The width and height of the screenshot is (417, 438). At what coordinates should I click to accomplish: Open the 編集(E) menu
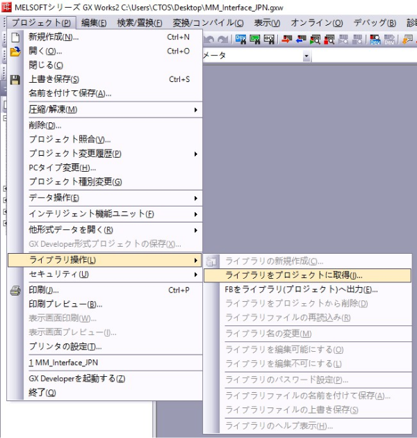(x=94, y=23)
